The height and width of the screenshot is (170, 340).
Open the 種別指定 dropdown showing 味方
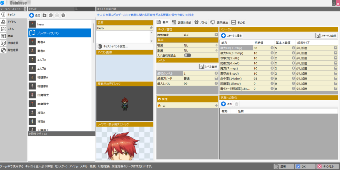coord(216,35)
